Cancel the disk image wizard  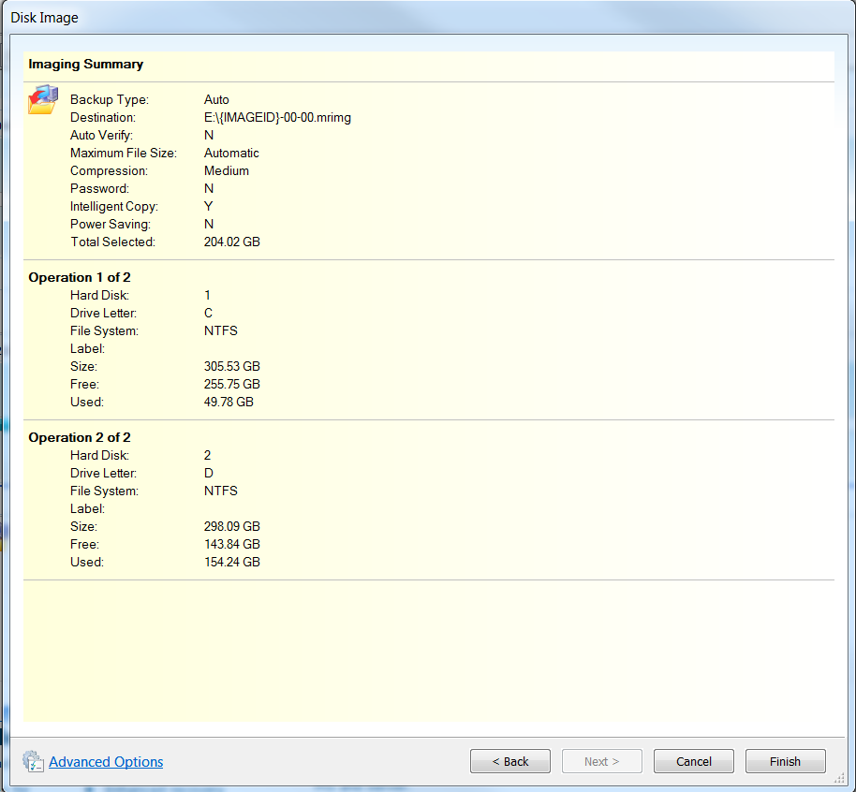pyautogui.click(x=694, y=761)
